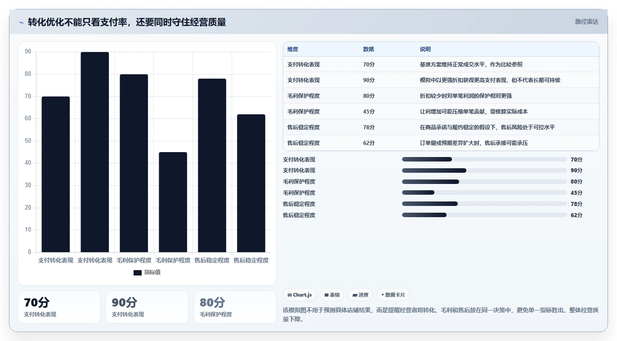Viewport: 617px width, 341px height.
Task: Click the progress bar ending with 62分
Action: tap(484, 215)
